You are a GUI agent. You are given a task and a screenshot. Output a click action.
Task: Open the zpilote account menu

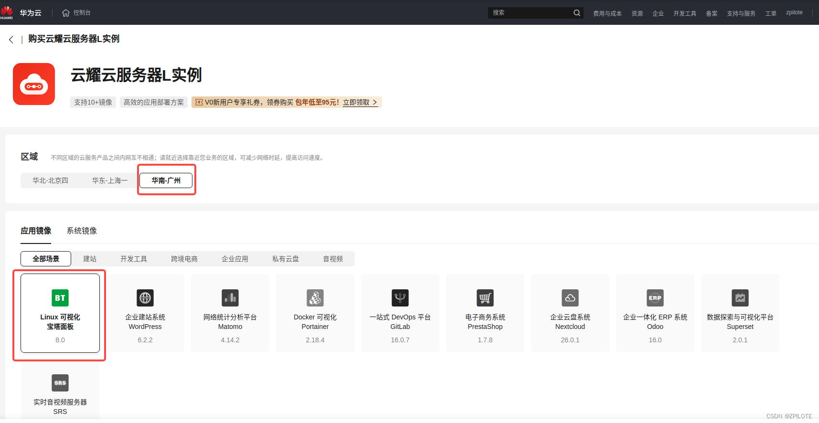coord(794,12)
